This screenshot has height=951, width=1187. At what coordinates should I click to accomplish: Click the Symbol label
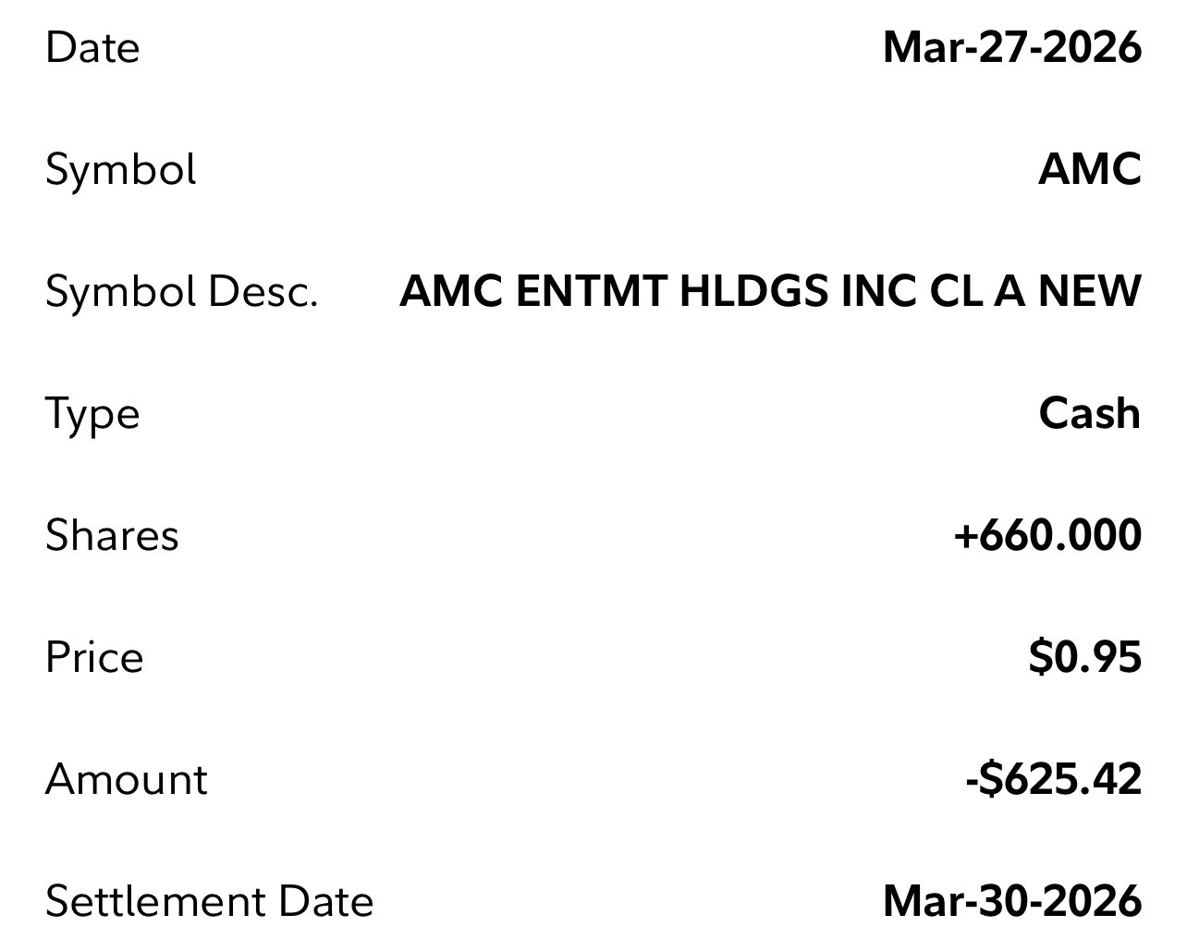pyautogui.click(x=121, y=170)
